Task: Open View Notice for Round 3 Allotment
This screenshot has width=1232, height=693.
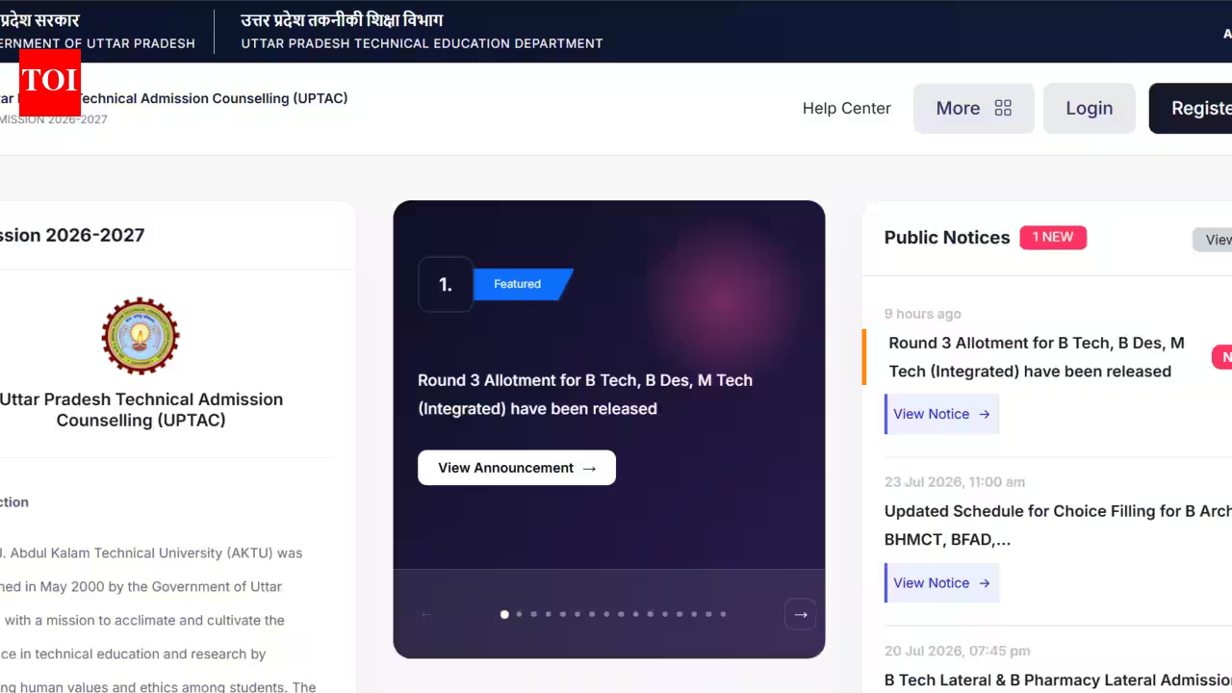Action: (x=941, y=414)
